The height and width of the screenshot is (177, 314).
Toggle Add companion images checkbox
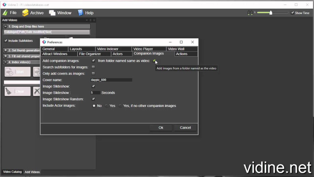tap(93, 61)
